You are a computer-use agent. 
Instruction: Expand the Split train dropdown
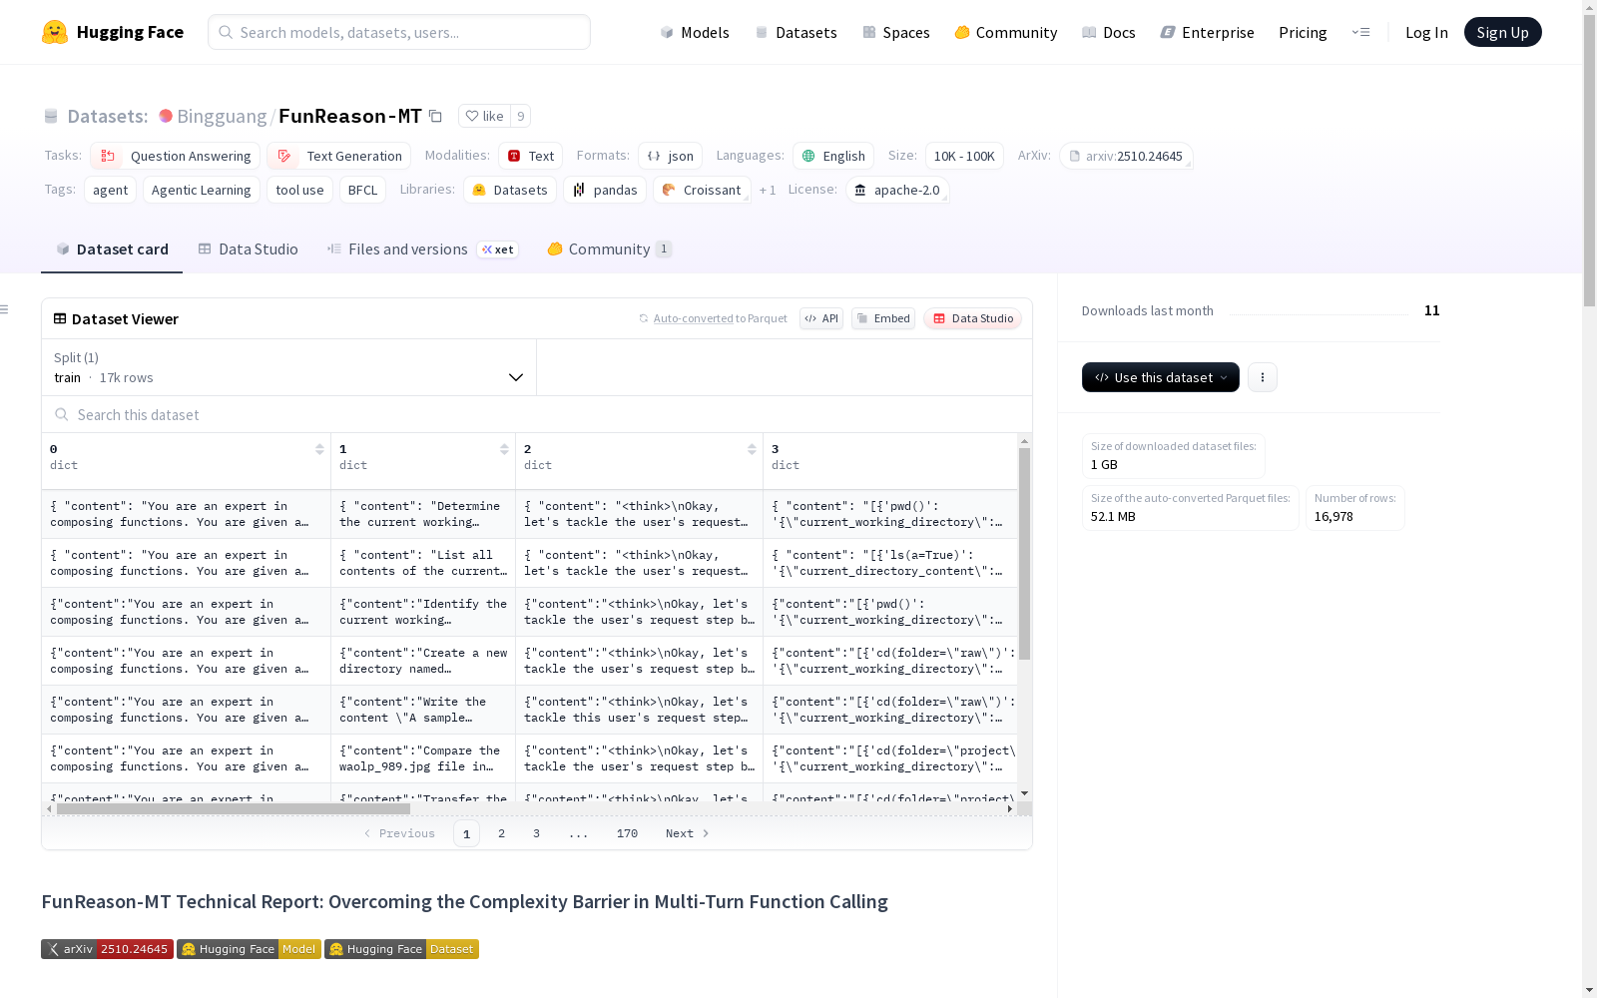pyautogui.click(x=288, y=367)
